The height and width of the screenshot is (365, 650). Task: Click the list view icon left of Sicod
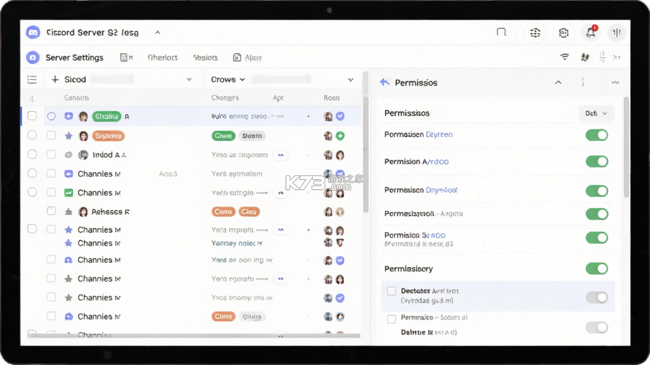coord(32,79)
